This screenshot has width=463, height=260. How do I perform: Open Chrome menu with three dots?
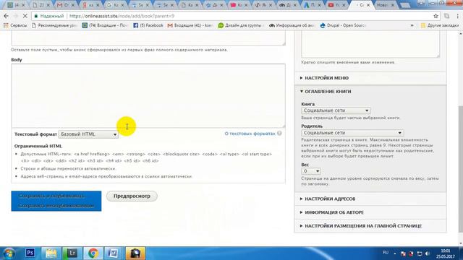pos(457,16)
